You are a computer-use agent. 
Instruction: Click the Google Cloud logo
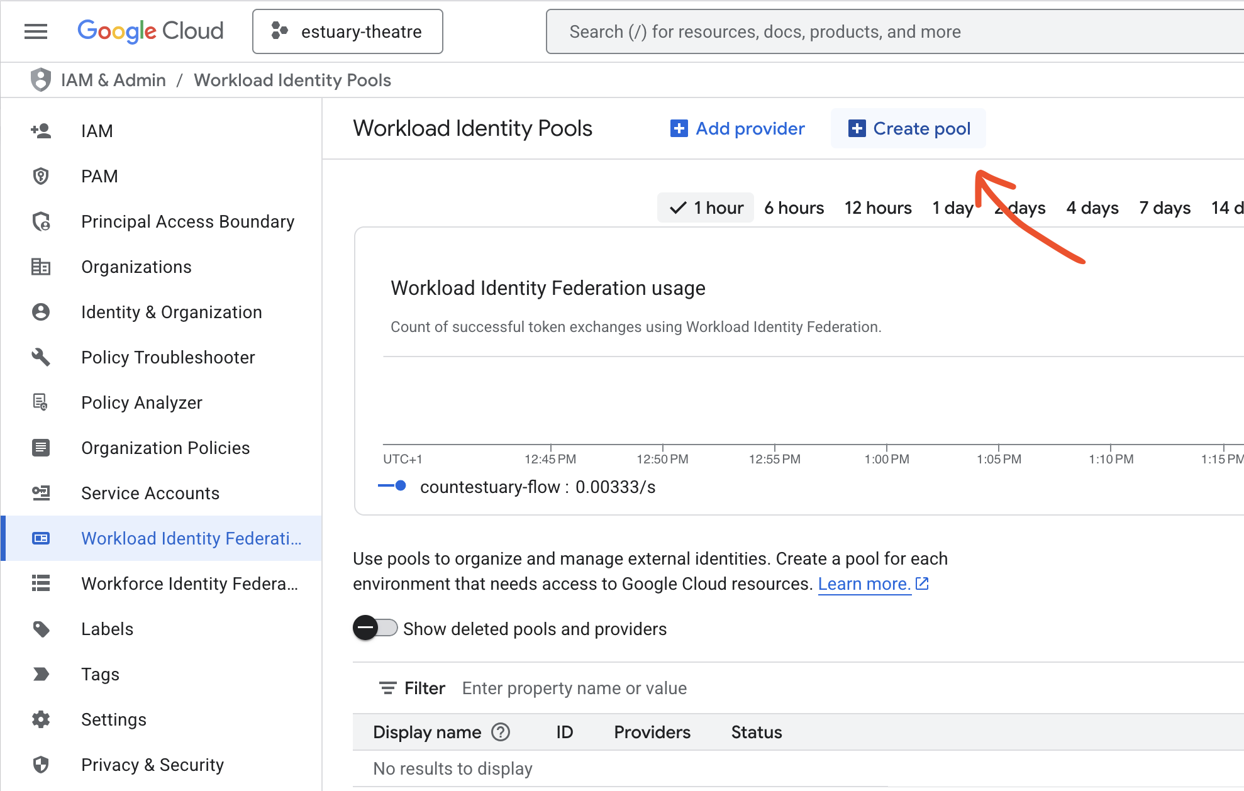(150, 31)
